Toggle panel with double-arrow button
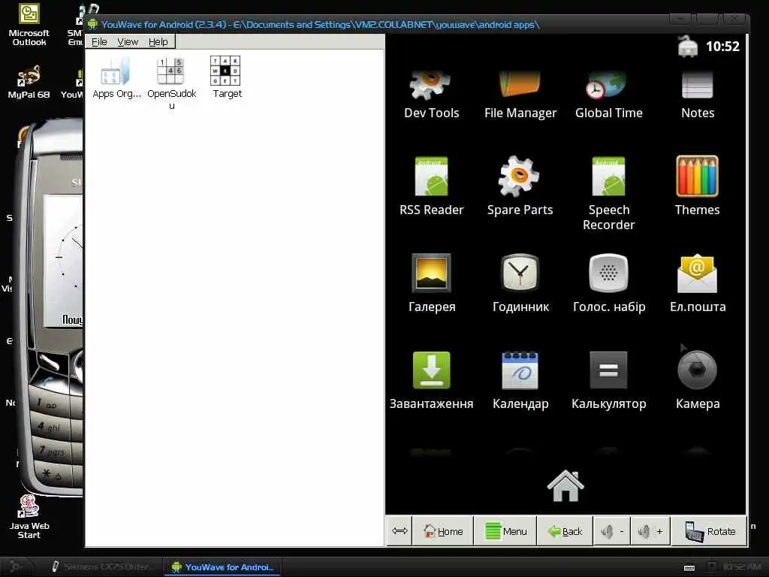 [x=400, y=531]
